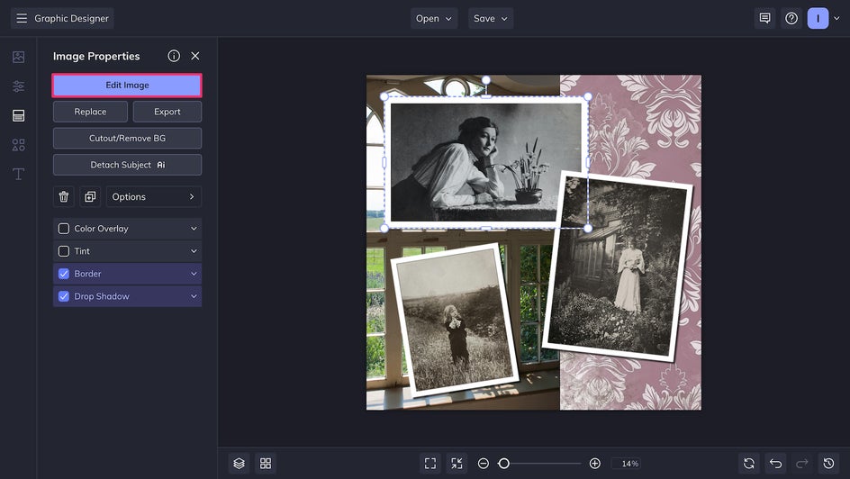
Task: Uncheck the Drop Shadow checkbox
Action: point(64,296)
